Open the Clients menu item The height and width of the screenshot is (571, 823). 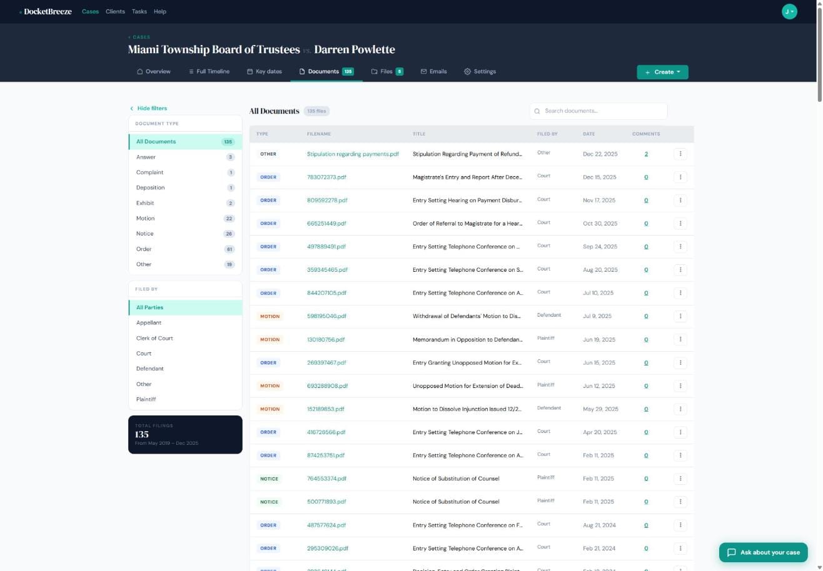click(115, 11)
